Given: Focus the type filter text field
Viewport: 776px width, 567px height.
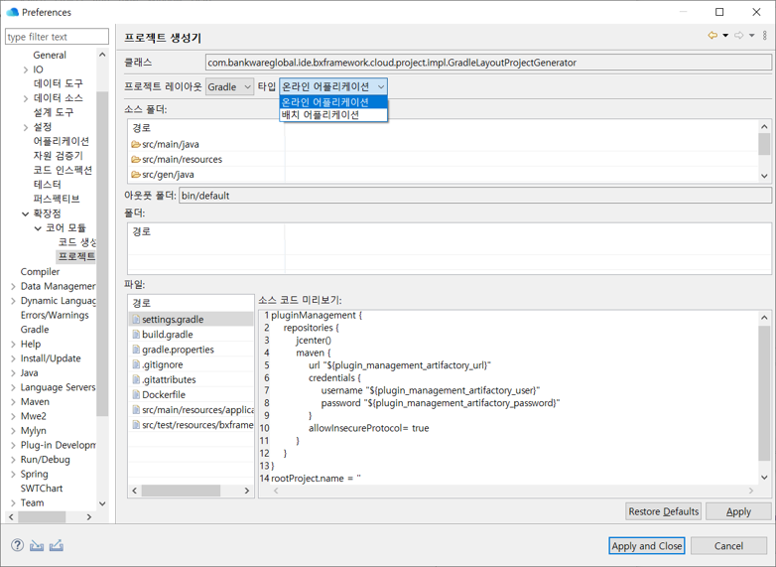Looking at the screenshot, I should click(x=57, y=37).
